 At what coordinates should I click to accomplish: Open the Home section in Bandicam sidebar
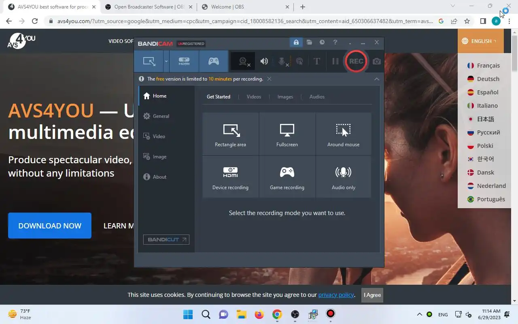167,96
